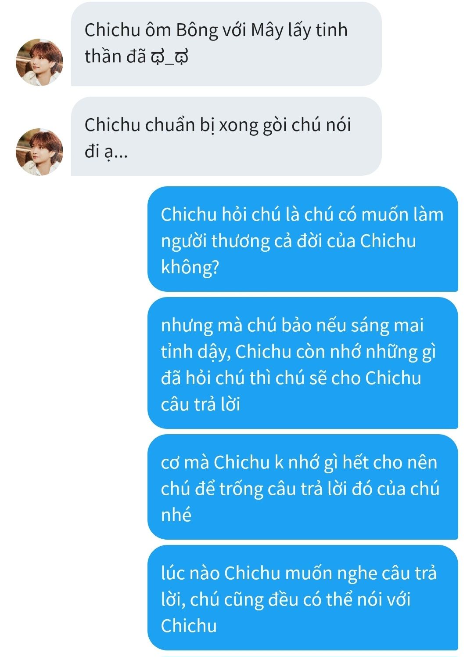
Task: Click the word "nhé" ending the third blue message
Action: coord(176,515)
